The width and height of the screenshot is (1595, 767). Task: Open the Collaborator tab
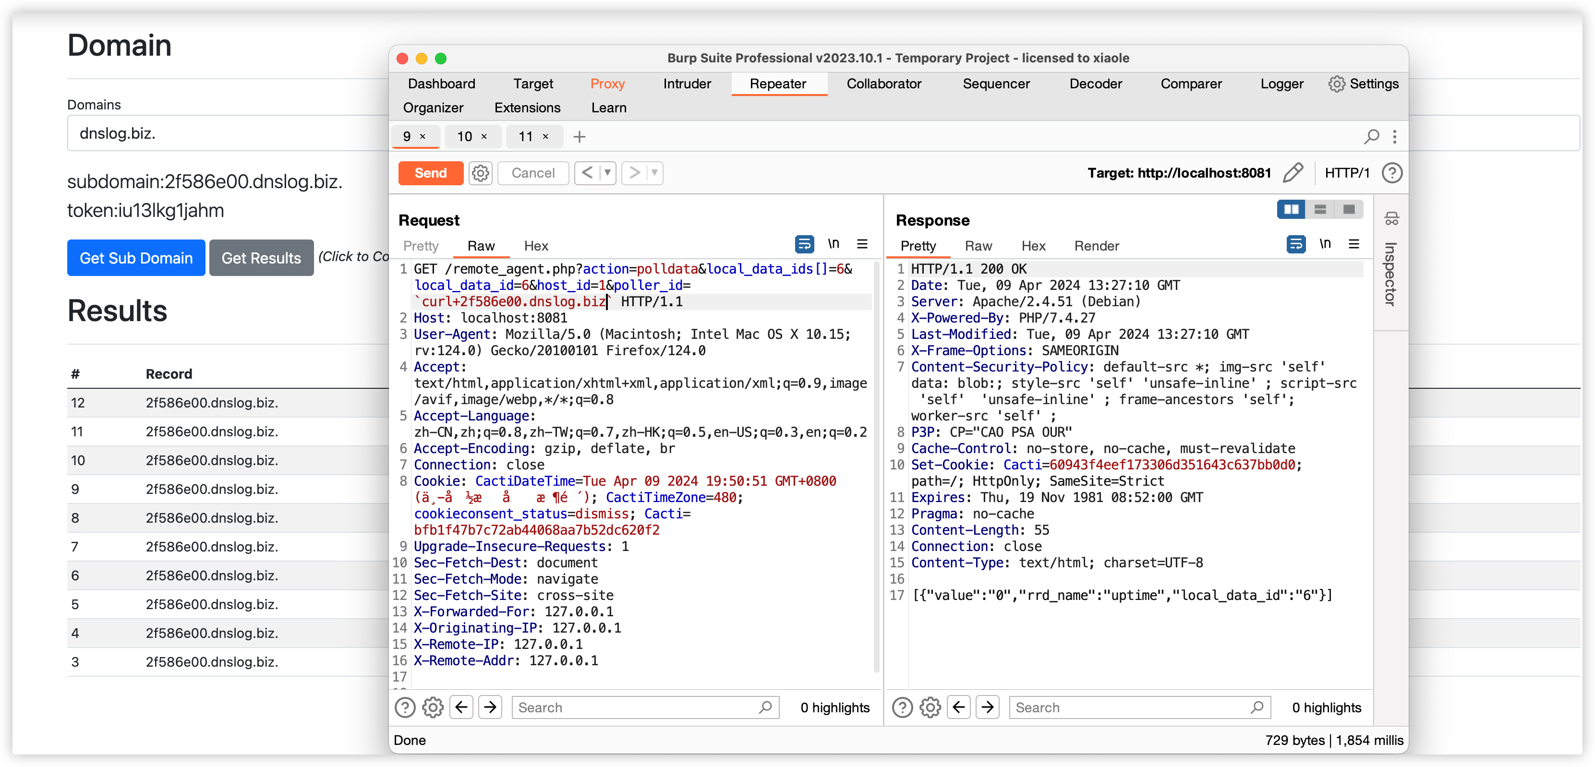coord(883,84)
